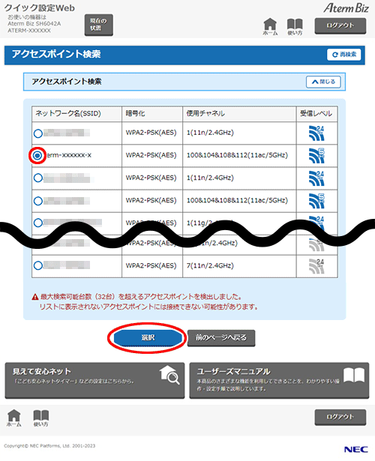Click the footer usage guide book icon
Image resolution: width=375 pixels, height=461 pixels.
point(41,418)
